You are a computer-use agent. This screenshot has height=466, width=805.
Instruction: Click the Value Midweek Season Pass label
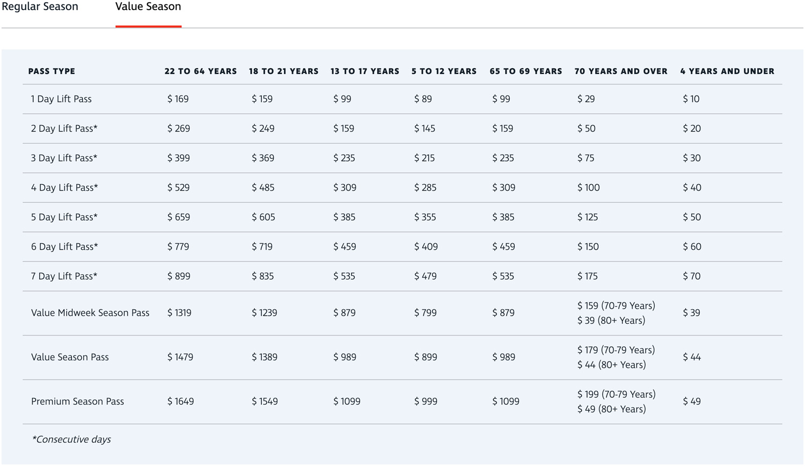(x=90, y=313)
